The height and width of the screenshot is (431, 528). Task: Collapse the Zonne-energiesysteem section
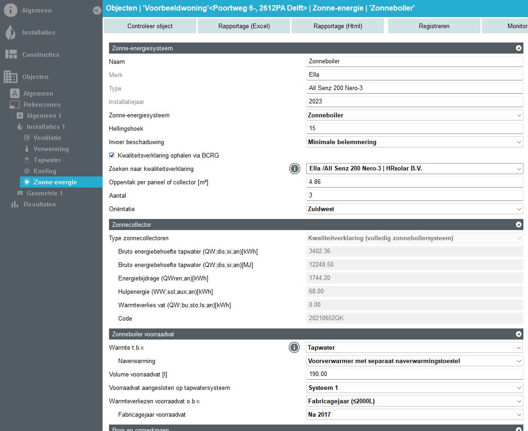coord(519,48)
